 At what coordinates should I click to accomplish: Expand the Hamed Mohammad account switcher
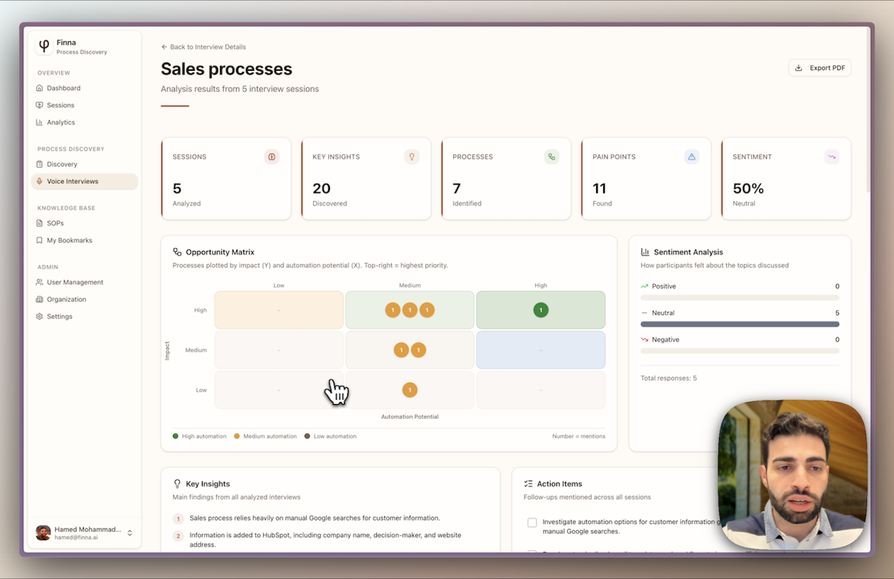130,533
